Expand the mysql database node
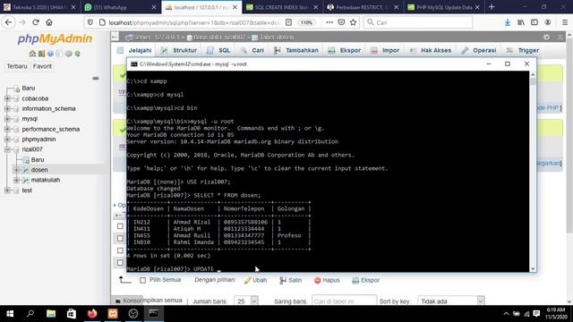573x322 pixels. tap(7, 119)
